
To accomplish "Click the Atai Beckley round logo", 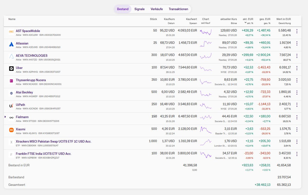I will coord(11,93).
